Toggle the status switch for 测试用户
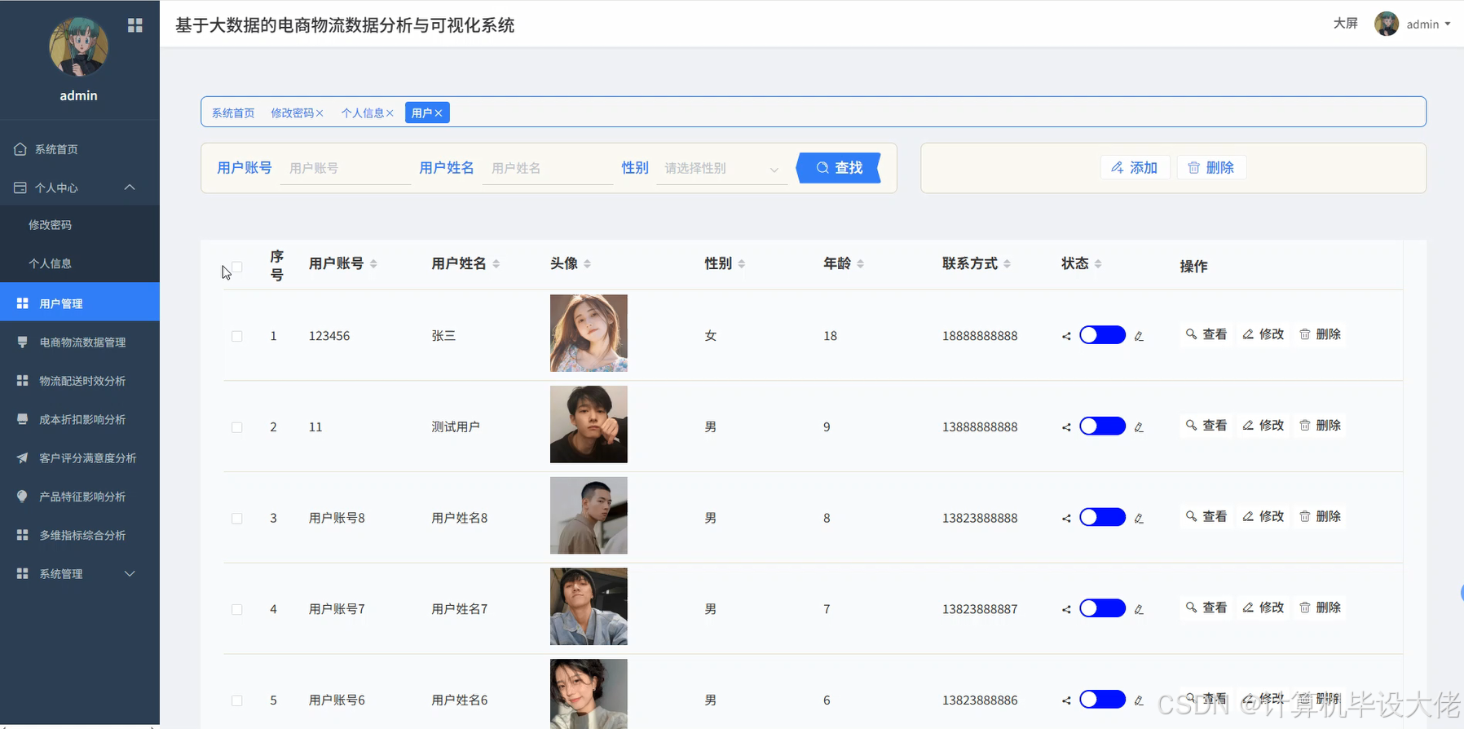The image size is (1464, 729). [x=1102, y=426]
